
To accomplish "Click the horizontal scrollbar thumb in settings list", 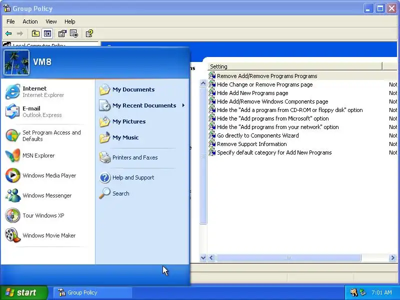I will 288,257.
